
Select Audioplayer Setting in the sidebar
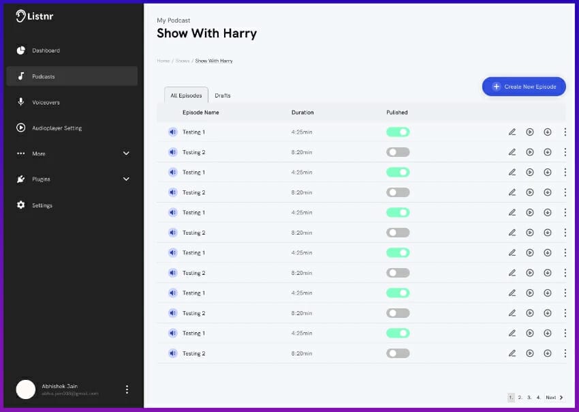coord(57,128)
